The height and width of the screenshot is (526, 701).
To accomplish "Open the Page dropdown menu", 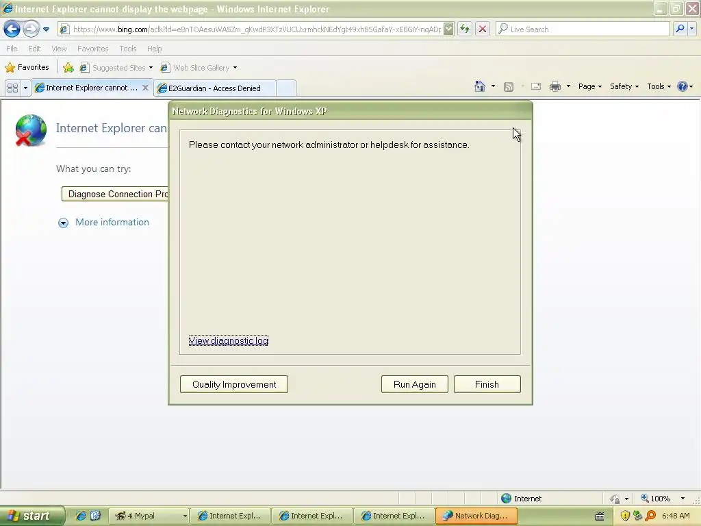I will [x=589, y=86].
